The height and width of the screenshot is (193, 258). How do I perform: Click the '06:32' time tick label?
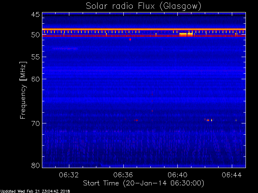pyautogui.click(x=69, y=175)
